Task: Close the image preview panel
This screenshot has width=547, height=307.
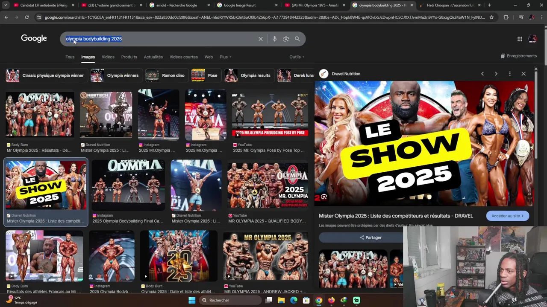Action: tap(523, 74)
